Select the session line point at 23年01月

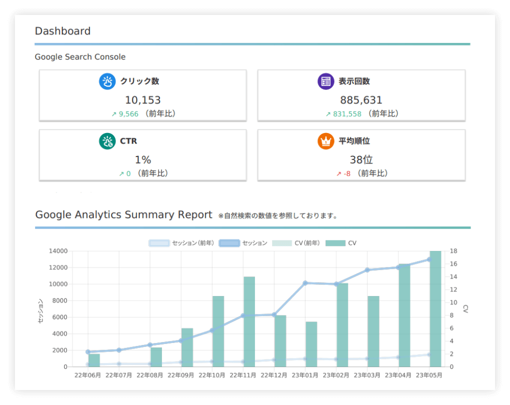tap(305, 283)
